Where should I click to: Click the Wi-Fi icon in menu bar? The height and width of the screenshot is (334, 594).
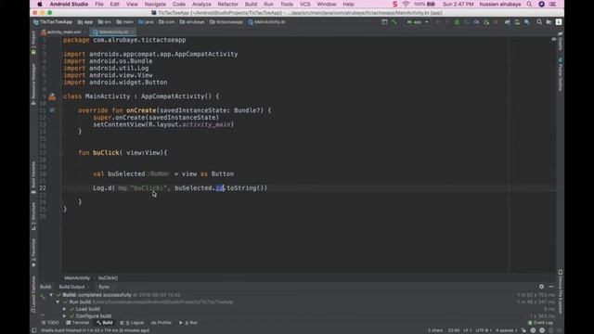pyautogui.click(x=407, y=4)
